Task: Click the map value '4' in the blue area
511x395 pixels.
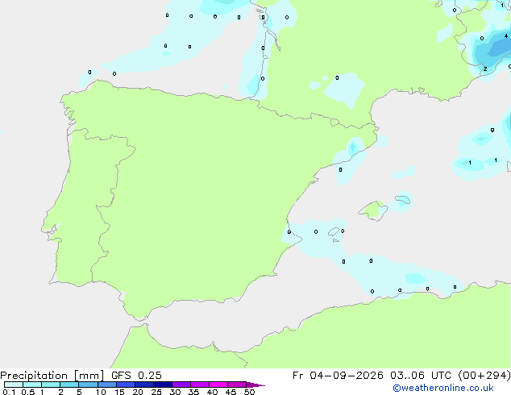Action: pos(506,36)
